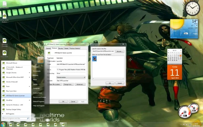The image size is (203, 127).
Task: Open the Crysis Wars desktop icon
Action: pyautogui.click(x=5, y=54)
